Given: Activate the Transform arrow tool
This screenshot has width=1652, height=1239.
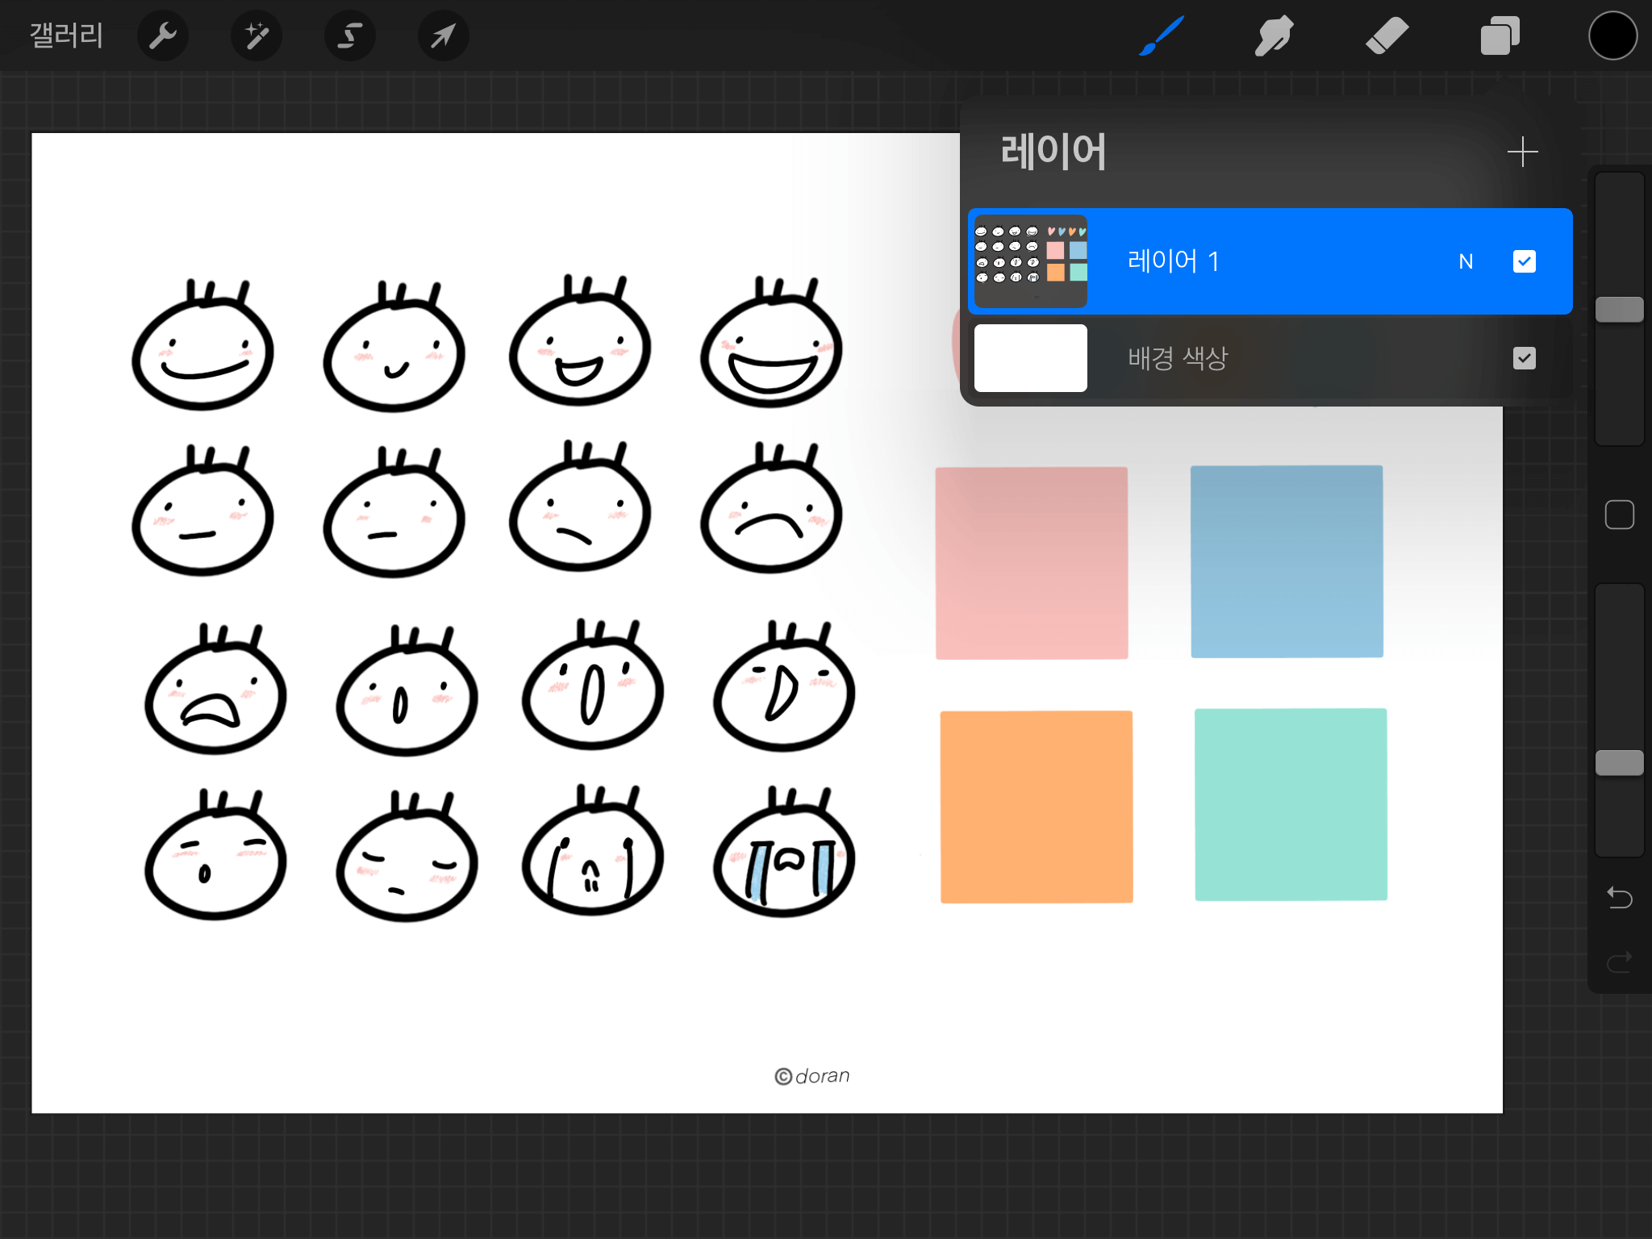Looking at the screenshot, I should click(x=443, y=35).
